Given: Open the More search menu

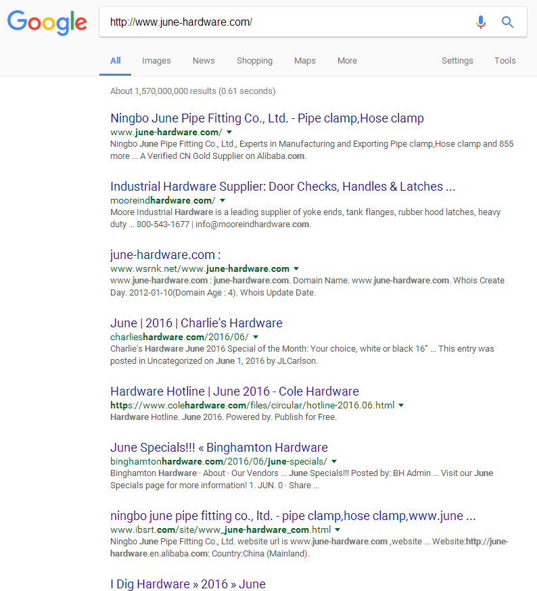Looking at the screenshot, I should pyautogui.click(x=348, y=61).
